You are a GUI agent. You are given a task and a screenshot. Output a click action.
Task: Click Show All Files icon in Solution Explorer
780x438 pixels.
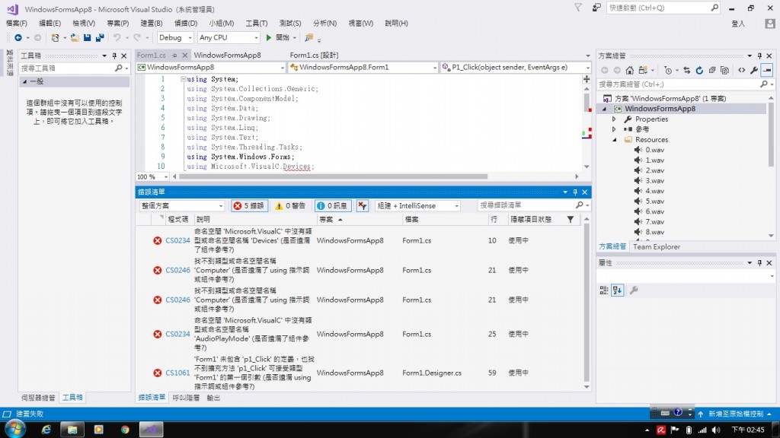[725, 71]
